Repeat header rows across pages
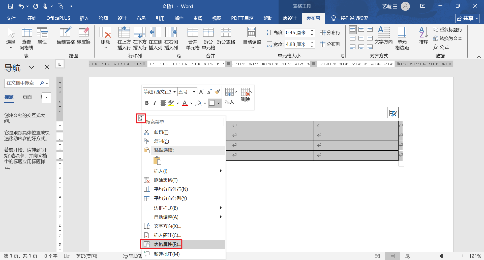This screenshot has height=260, width=484. [447, 30]
